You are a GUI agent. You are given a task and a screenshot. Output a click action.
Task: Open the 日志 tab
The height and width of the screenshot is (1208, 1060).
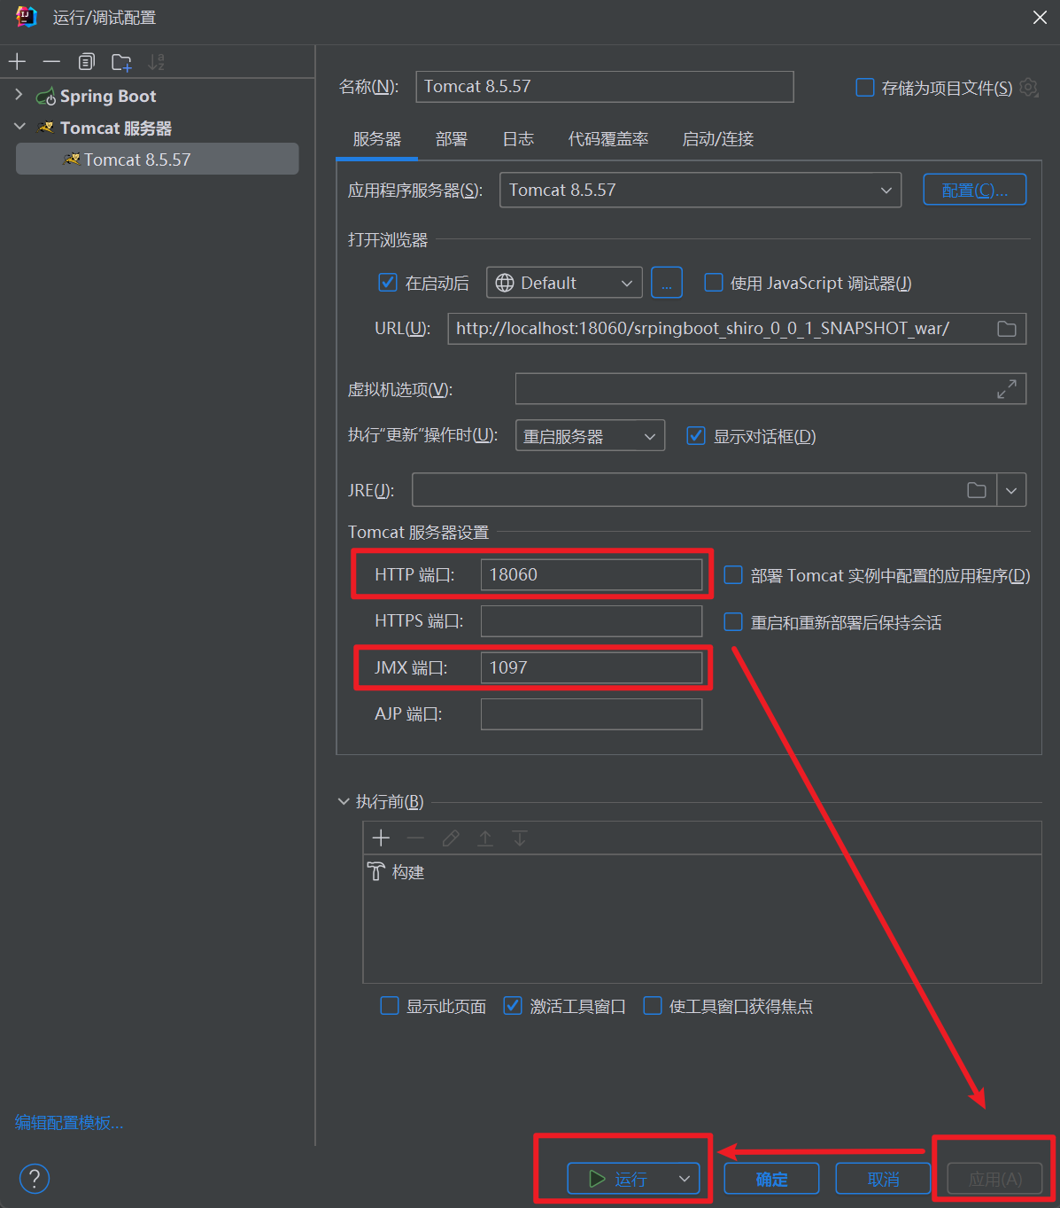click(x=518, y=139)
